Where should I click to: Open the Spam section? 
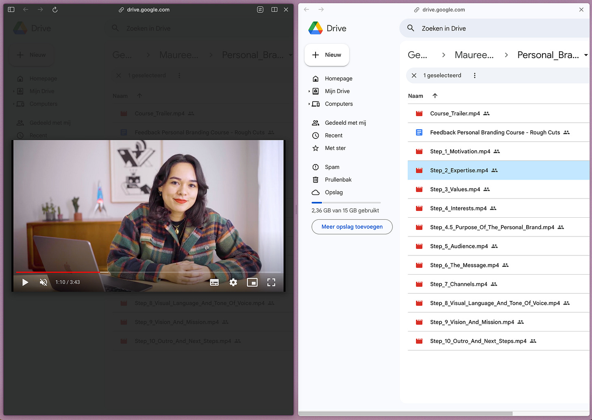[332, 167]
